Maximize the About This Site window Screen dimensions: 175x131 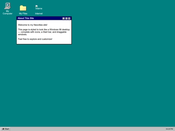coord(66,18)
